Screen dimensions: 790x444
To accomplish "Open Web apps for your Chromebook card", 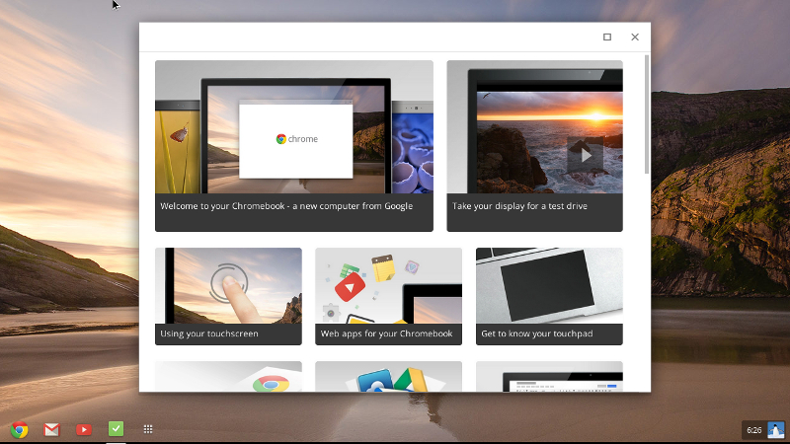I will (388, 296).
